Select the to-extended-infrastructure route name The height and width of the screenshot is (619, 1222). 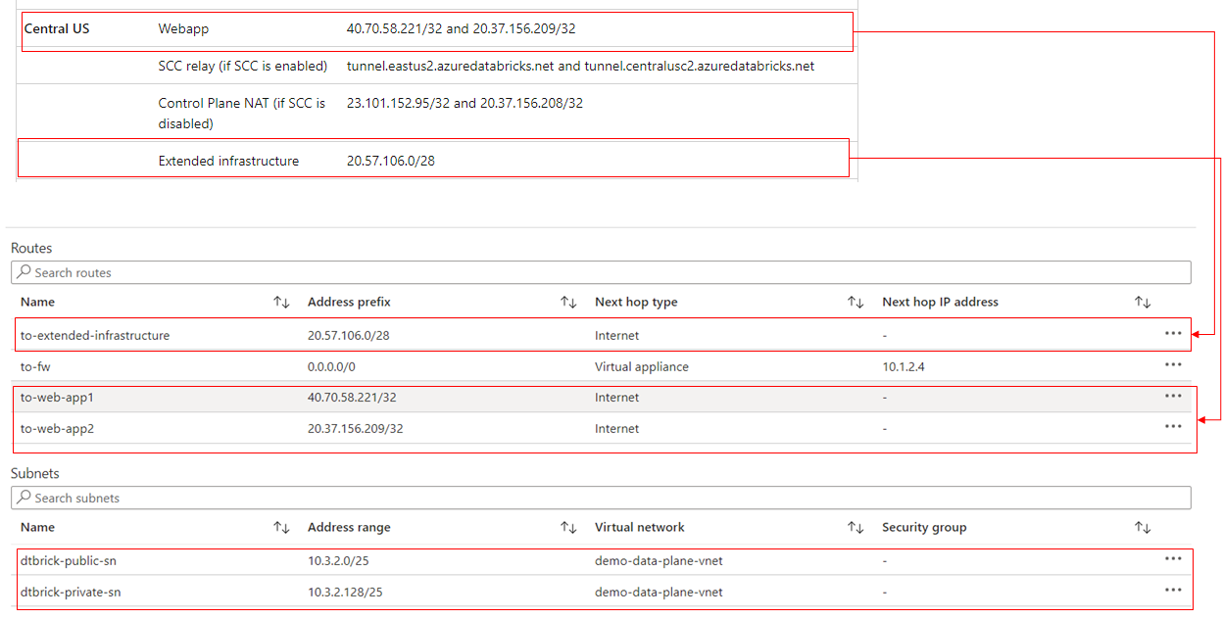(95, 335)
